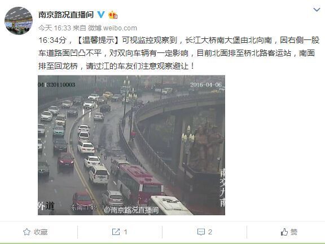Open the 微博 weibo.com source link
This screenshot has height=244, width=325.
coord(112,28)
